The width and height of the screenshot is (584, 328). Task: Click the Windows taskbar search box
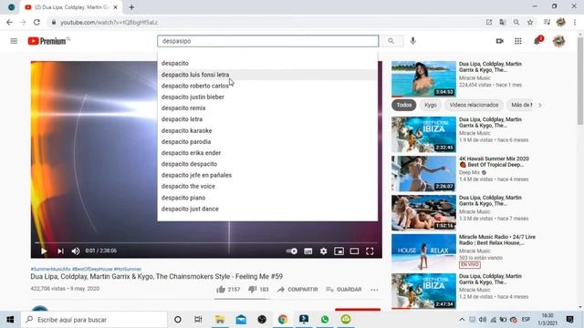point(94,320)
